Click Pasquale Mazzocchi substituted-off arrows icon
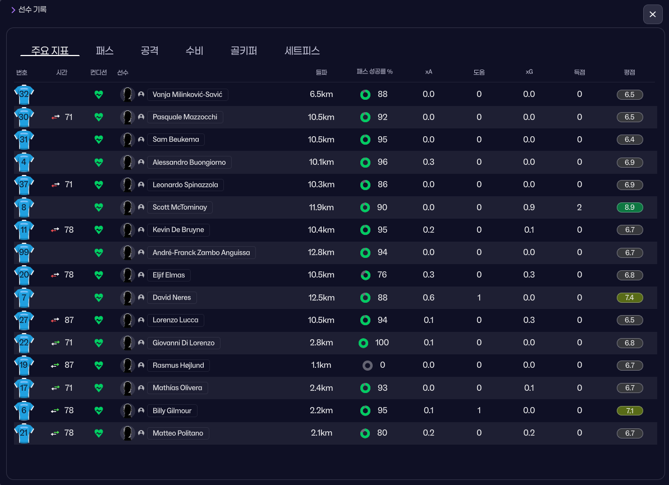Image resolution: width=669 pixels, height=485 pixels. [56, 117]
